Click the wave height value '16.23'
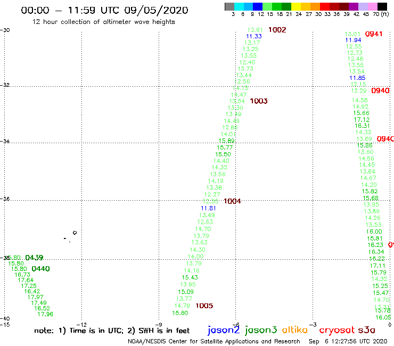 pos(375,245)
